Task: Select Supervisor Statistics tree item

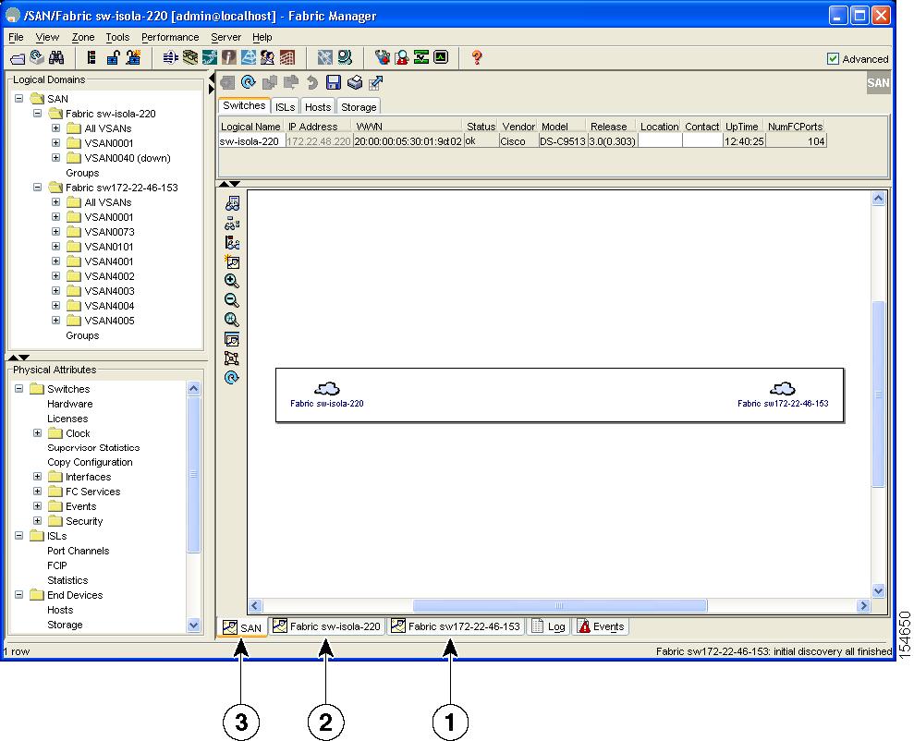Action: [93, 447]
